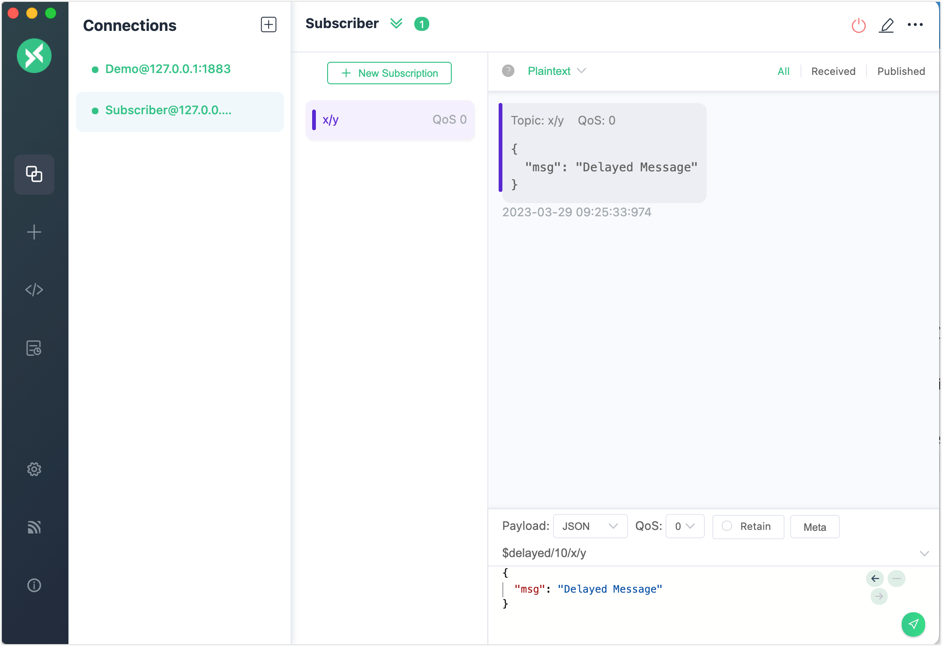Viewport: 942px width, 646px height.
Task: Open the Plaintext decode dropdown
Action: (x=556, y=71)
